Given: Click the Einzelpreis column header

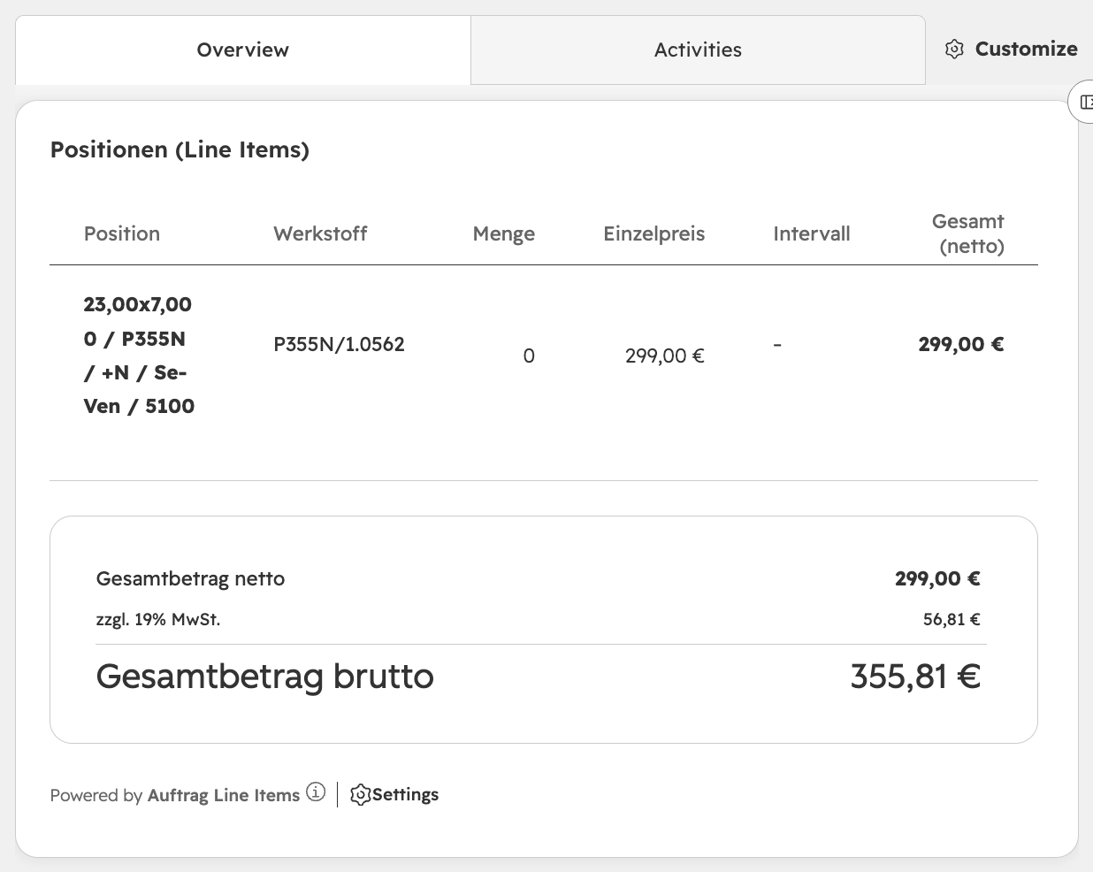Looking at the screenshot, I should [654, 233].
